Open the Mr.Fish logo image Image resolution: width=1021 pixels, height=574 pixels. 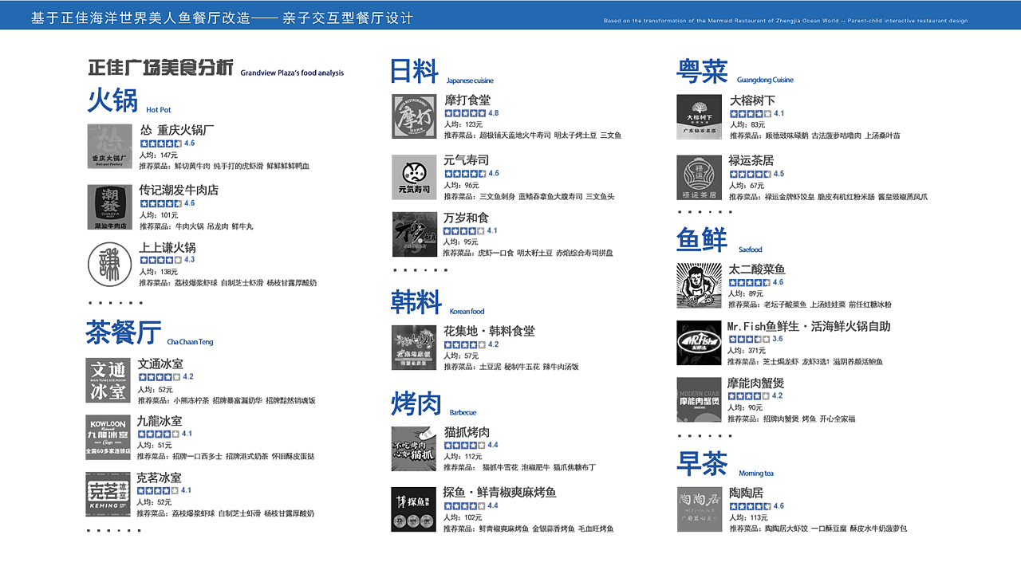(699, 343)
